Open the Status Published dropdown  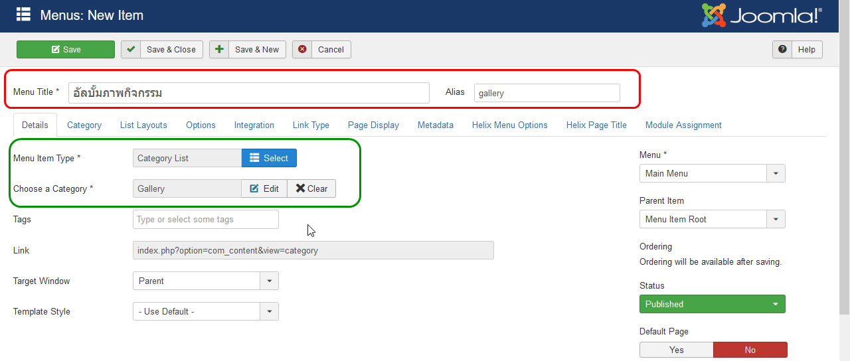[712, 304]
